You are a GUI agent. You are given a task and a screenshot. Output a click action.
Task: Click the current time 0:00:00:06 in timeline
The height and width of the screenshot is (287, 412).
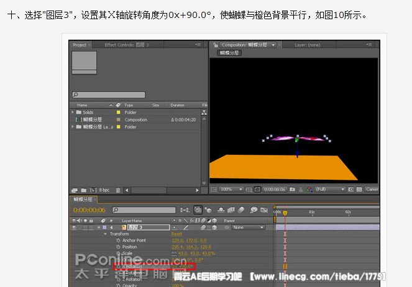tap(89, 210)
